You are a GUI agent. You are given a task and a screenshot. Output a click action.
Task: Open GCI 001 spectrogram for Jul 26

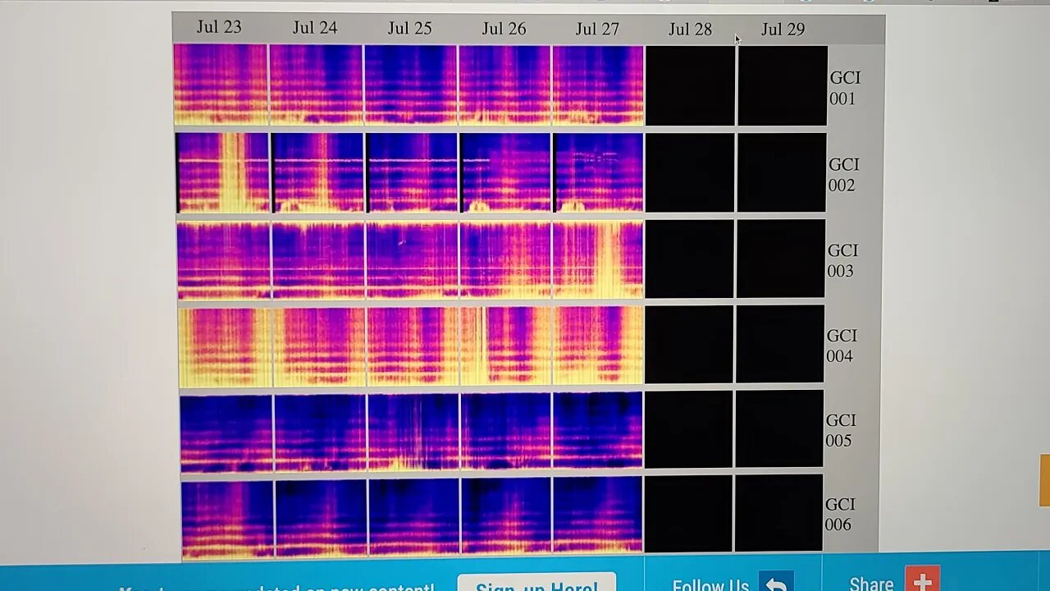pyautogui.click(x=504, y=85)
